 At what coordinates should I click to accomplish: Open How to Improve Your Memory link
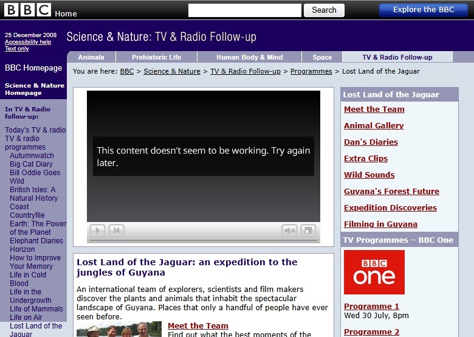pyautogui.click(x=35, y=262)
